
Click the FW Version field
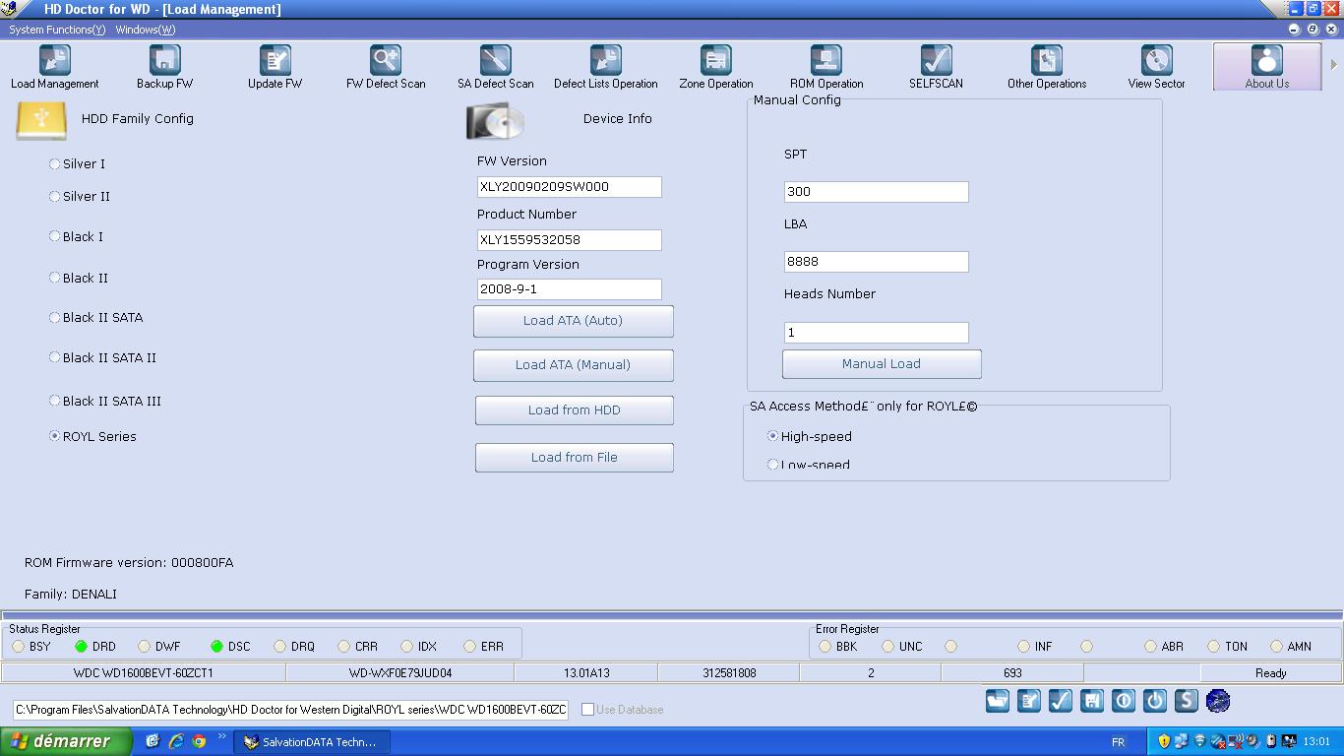coord(570,187)
